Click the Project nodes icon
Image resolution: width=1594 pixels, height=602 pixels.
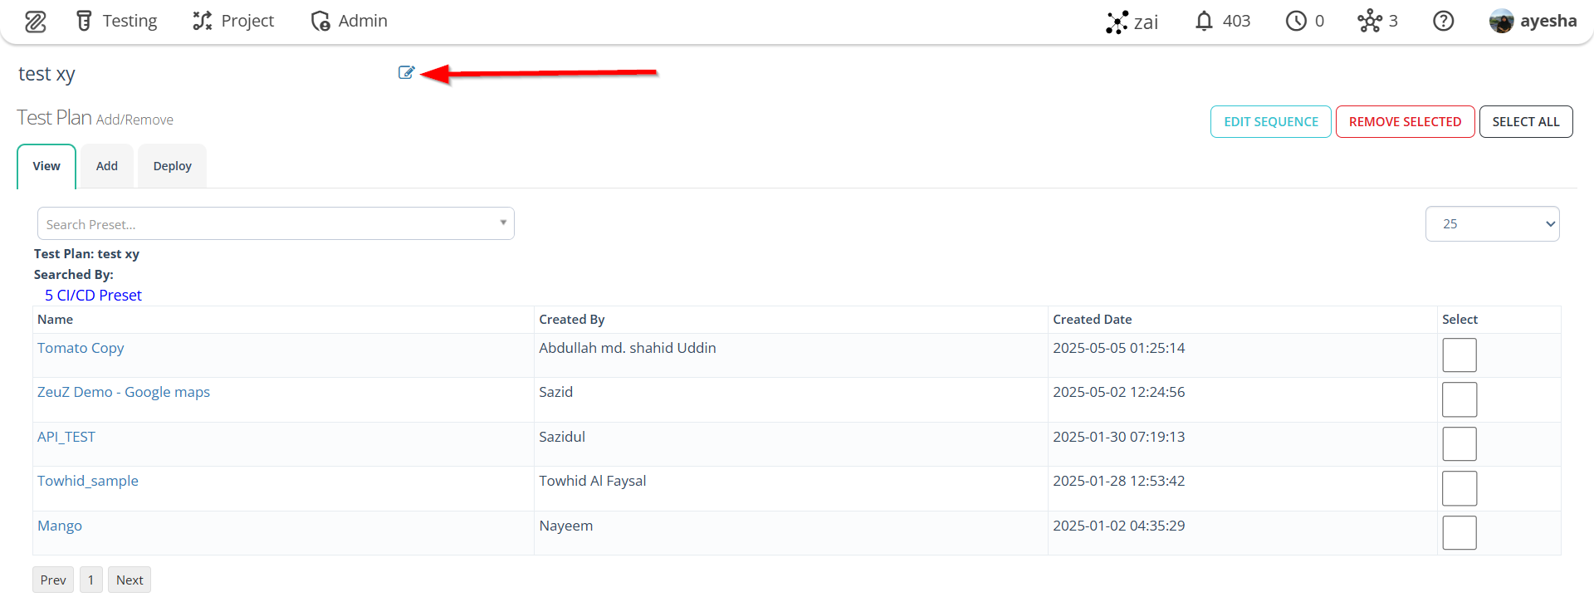click(203, 21)
